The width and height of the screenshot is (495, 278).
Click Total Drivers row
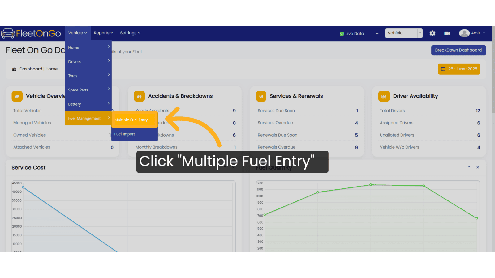(430, 111)
